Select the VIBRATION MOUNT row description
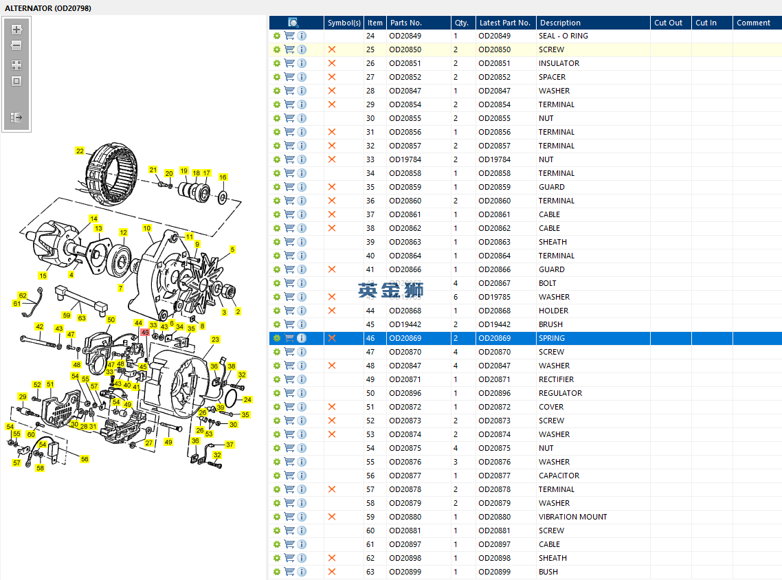This screenshot has height=580, width=782. click(572, 517)
